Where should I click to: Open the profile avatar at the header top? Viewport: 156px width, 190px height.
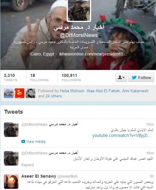[79, 10]
